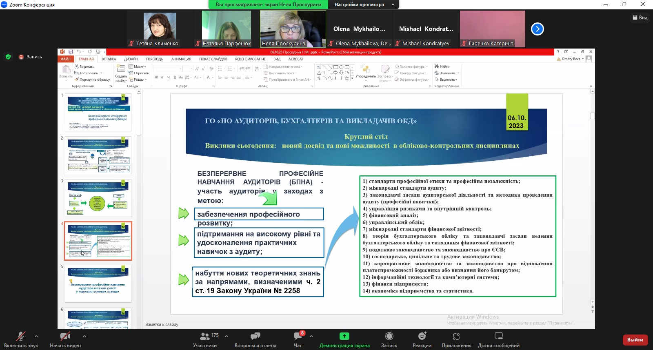653x350 pixels.
Task: Open the Участники participants panel
Action: coord(205,339)
